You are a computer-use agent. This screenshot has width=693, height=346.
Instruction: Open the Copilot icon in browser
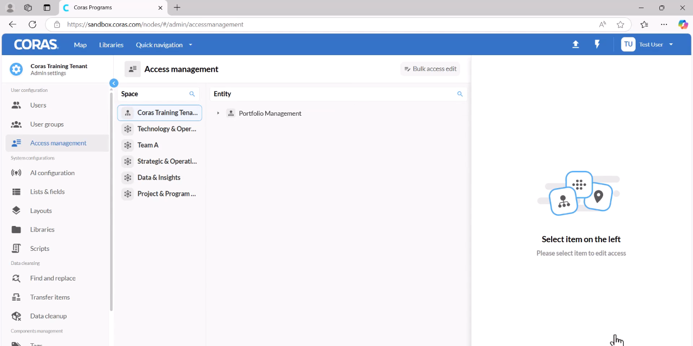(683, 24)
